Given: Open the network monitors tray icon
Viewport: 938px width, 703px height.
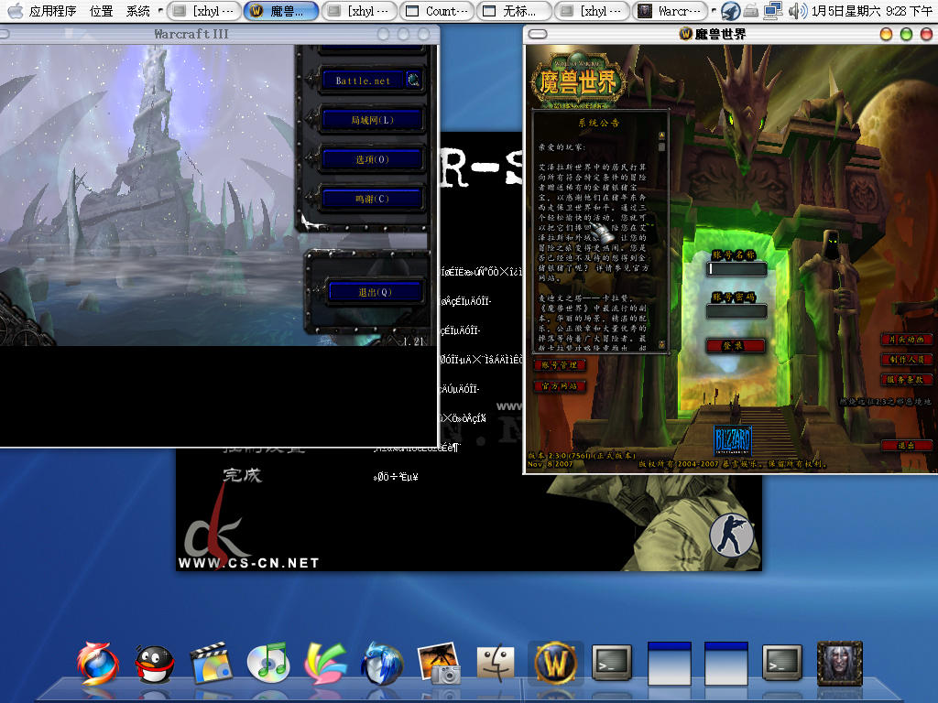Looking at the screenshot, I should point(773,10).
